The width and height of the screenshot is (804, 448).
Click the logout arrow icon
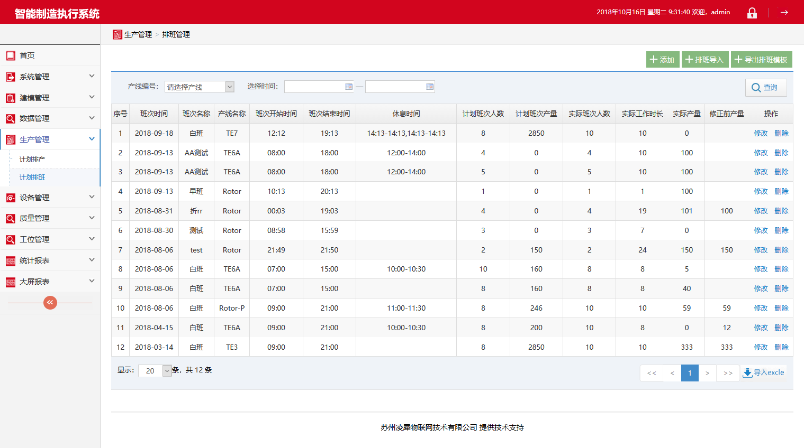click(x=784, y=12)
